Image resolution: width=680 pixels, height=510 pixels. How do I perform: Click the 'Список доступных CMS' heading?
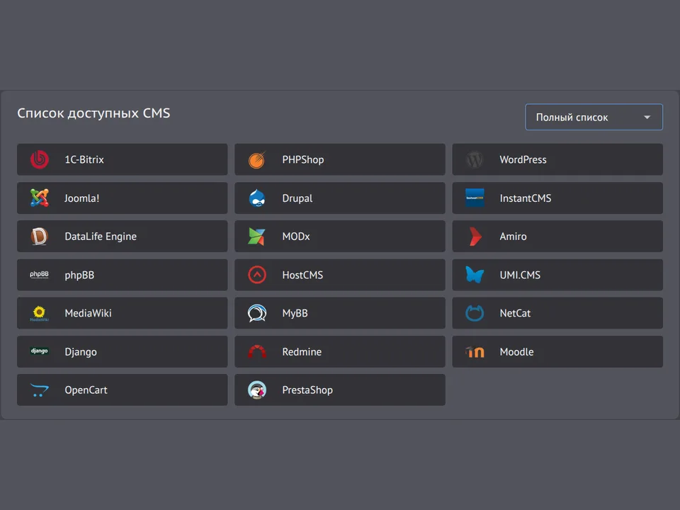93,113
